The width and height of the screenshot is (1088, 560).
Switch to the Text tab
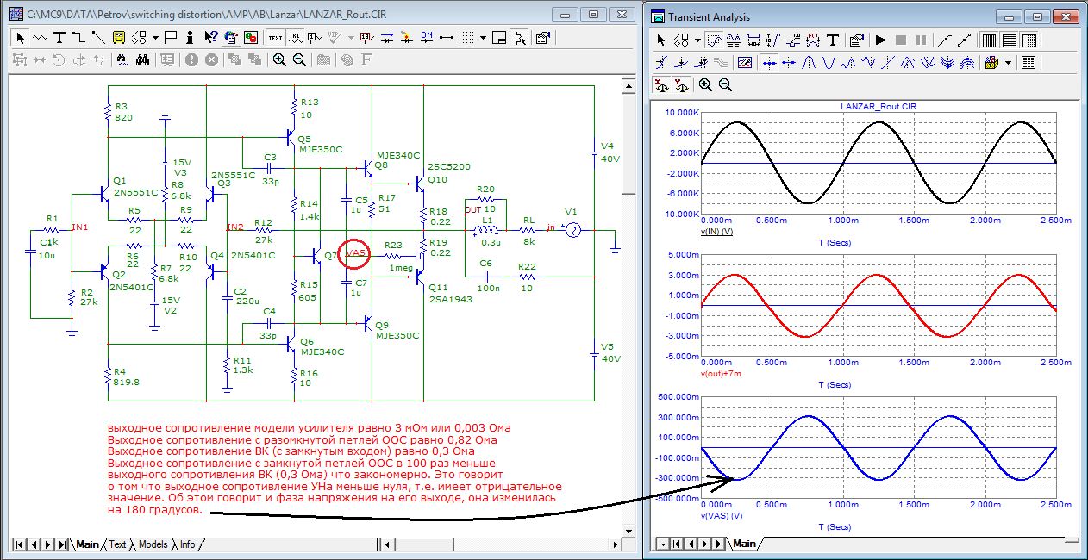[x=117, y=544]
